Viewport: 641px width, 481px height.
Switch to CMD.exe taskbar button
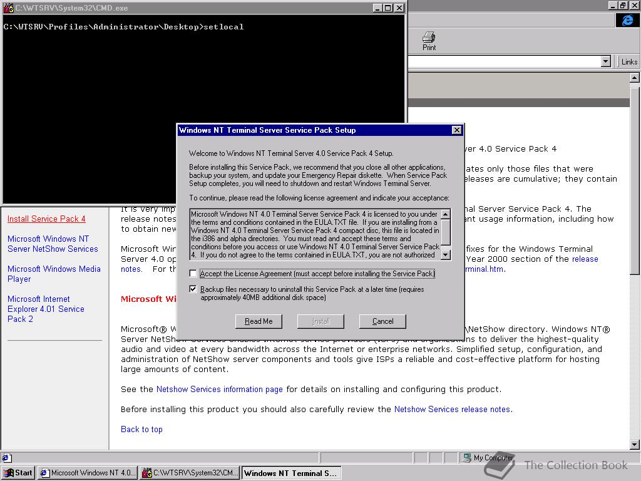(189, 473)
